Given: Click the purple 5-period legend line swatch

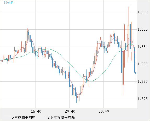Looking at the screenshot, I should (x=7, y=117).
